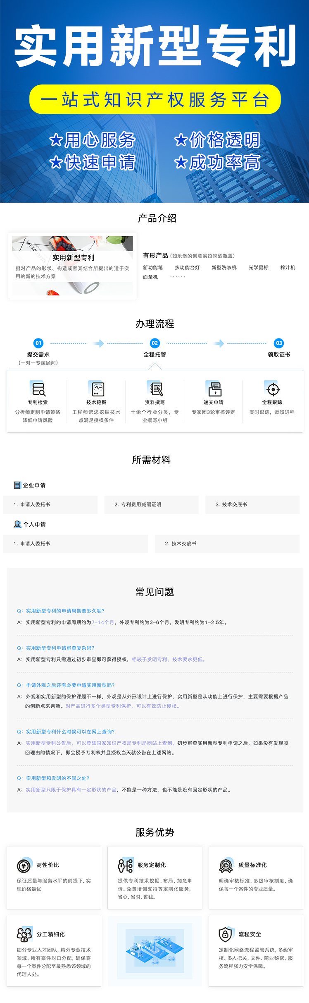This screenshot has width=309, height=1003.
Task: Click the 递交申请 submit icon
Action: 214,389
